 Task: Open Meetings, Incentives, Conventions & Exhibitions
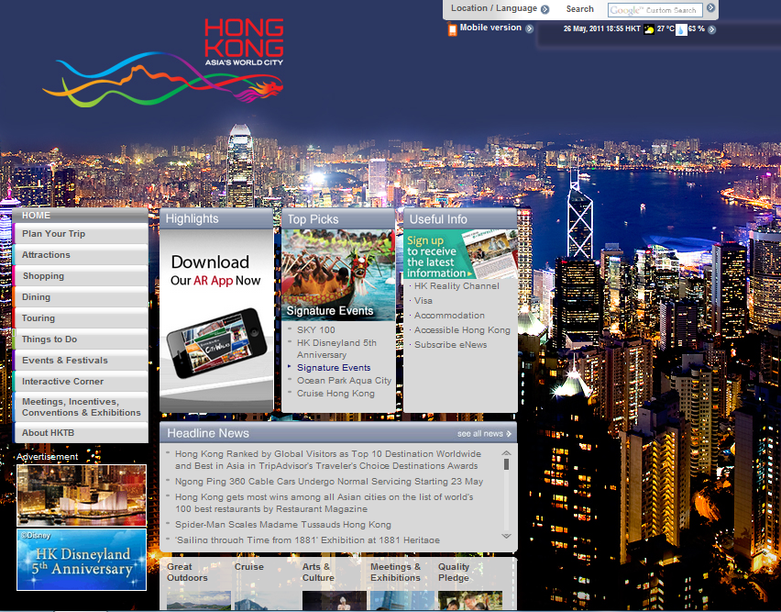point(80,407)
